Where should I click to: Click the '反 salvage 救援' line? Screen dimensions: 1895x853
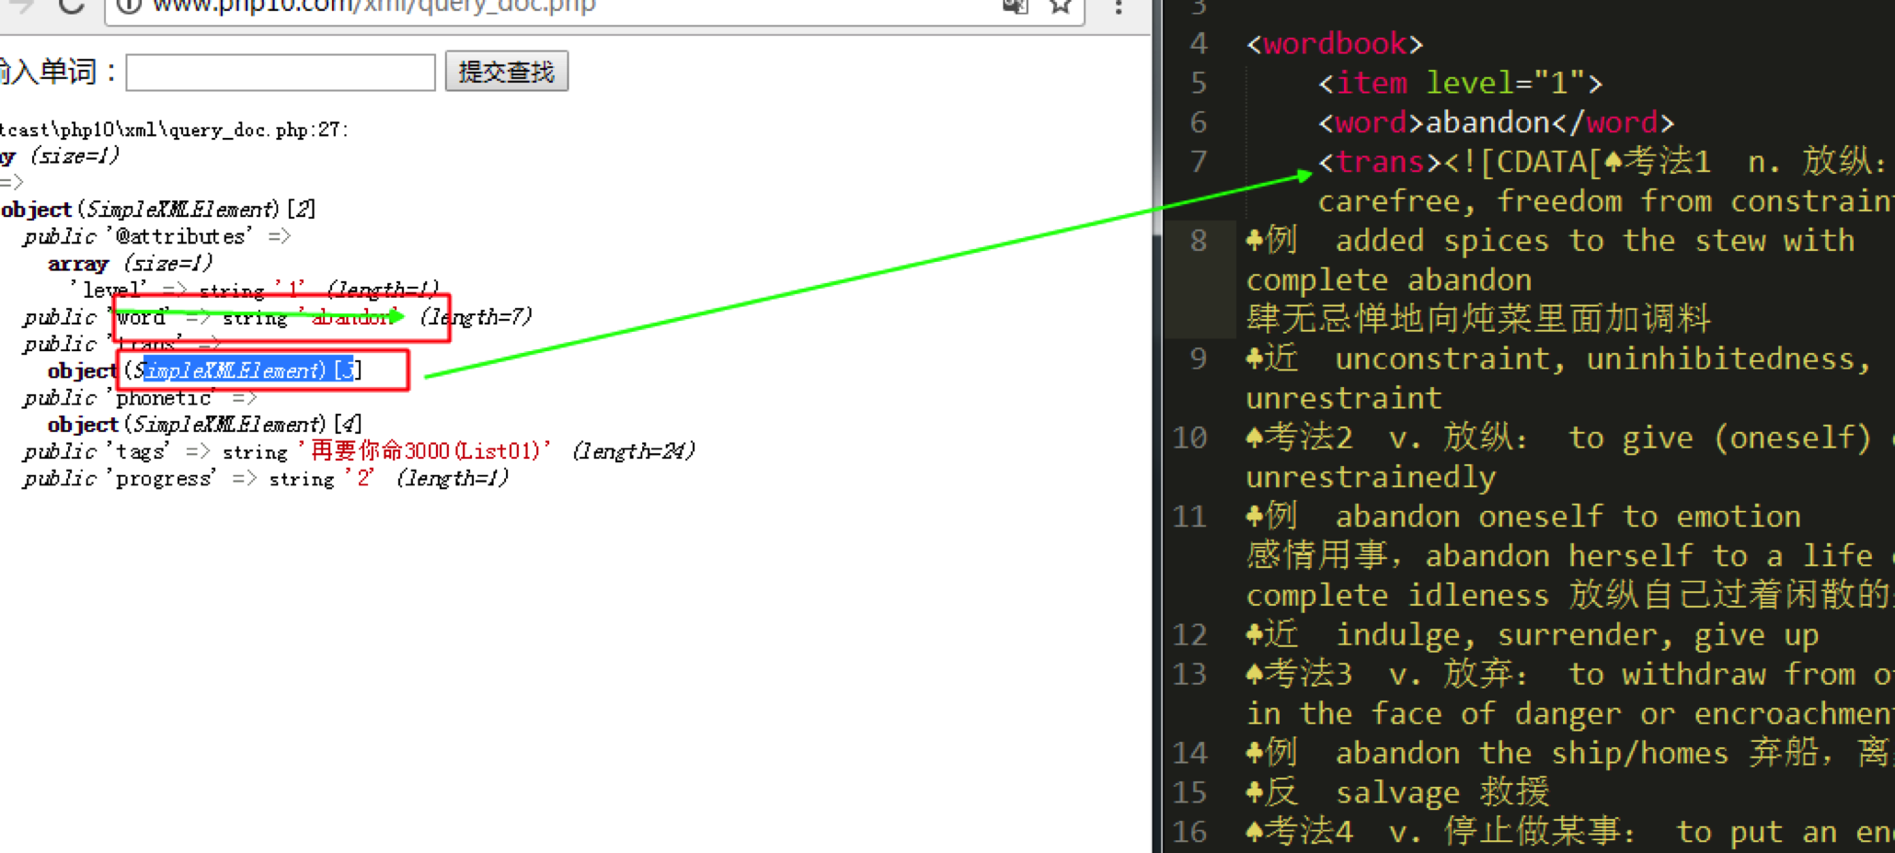(x=1397, y=792)
